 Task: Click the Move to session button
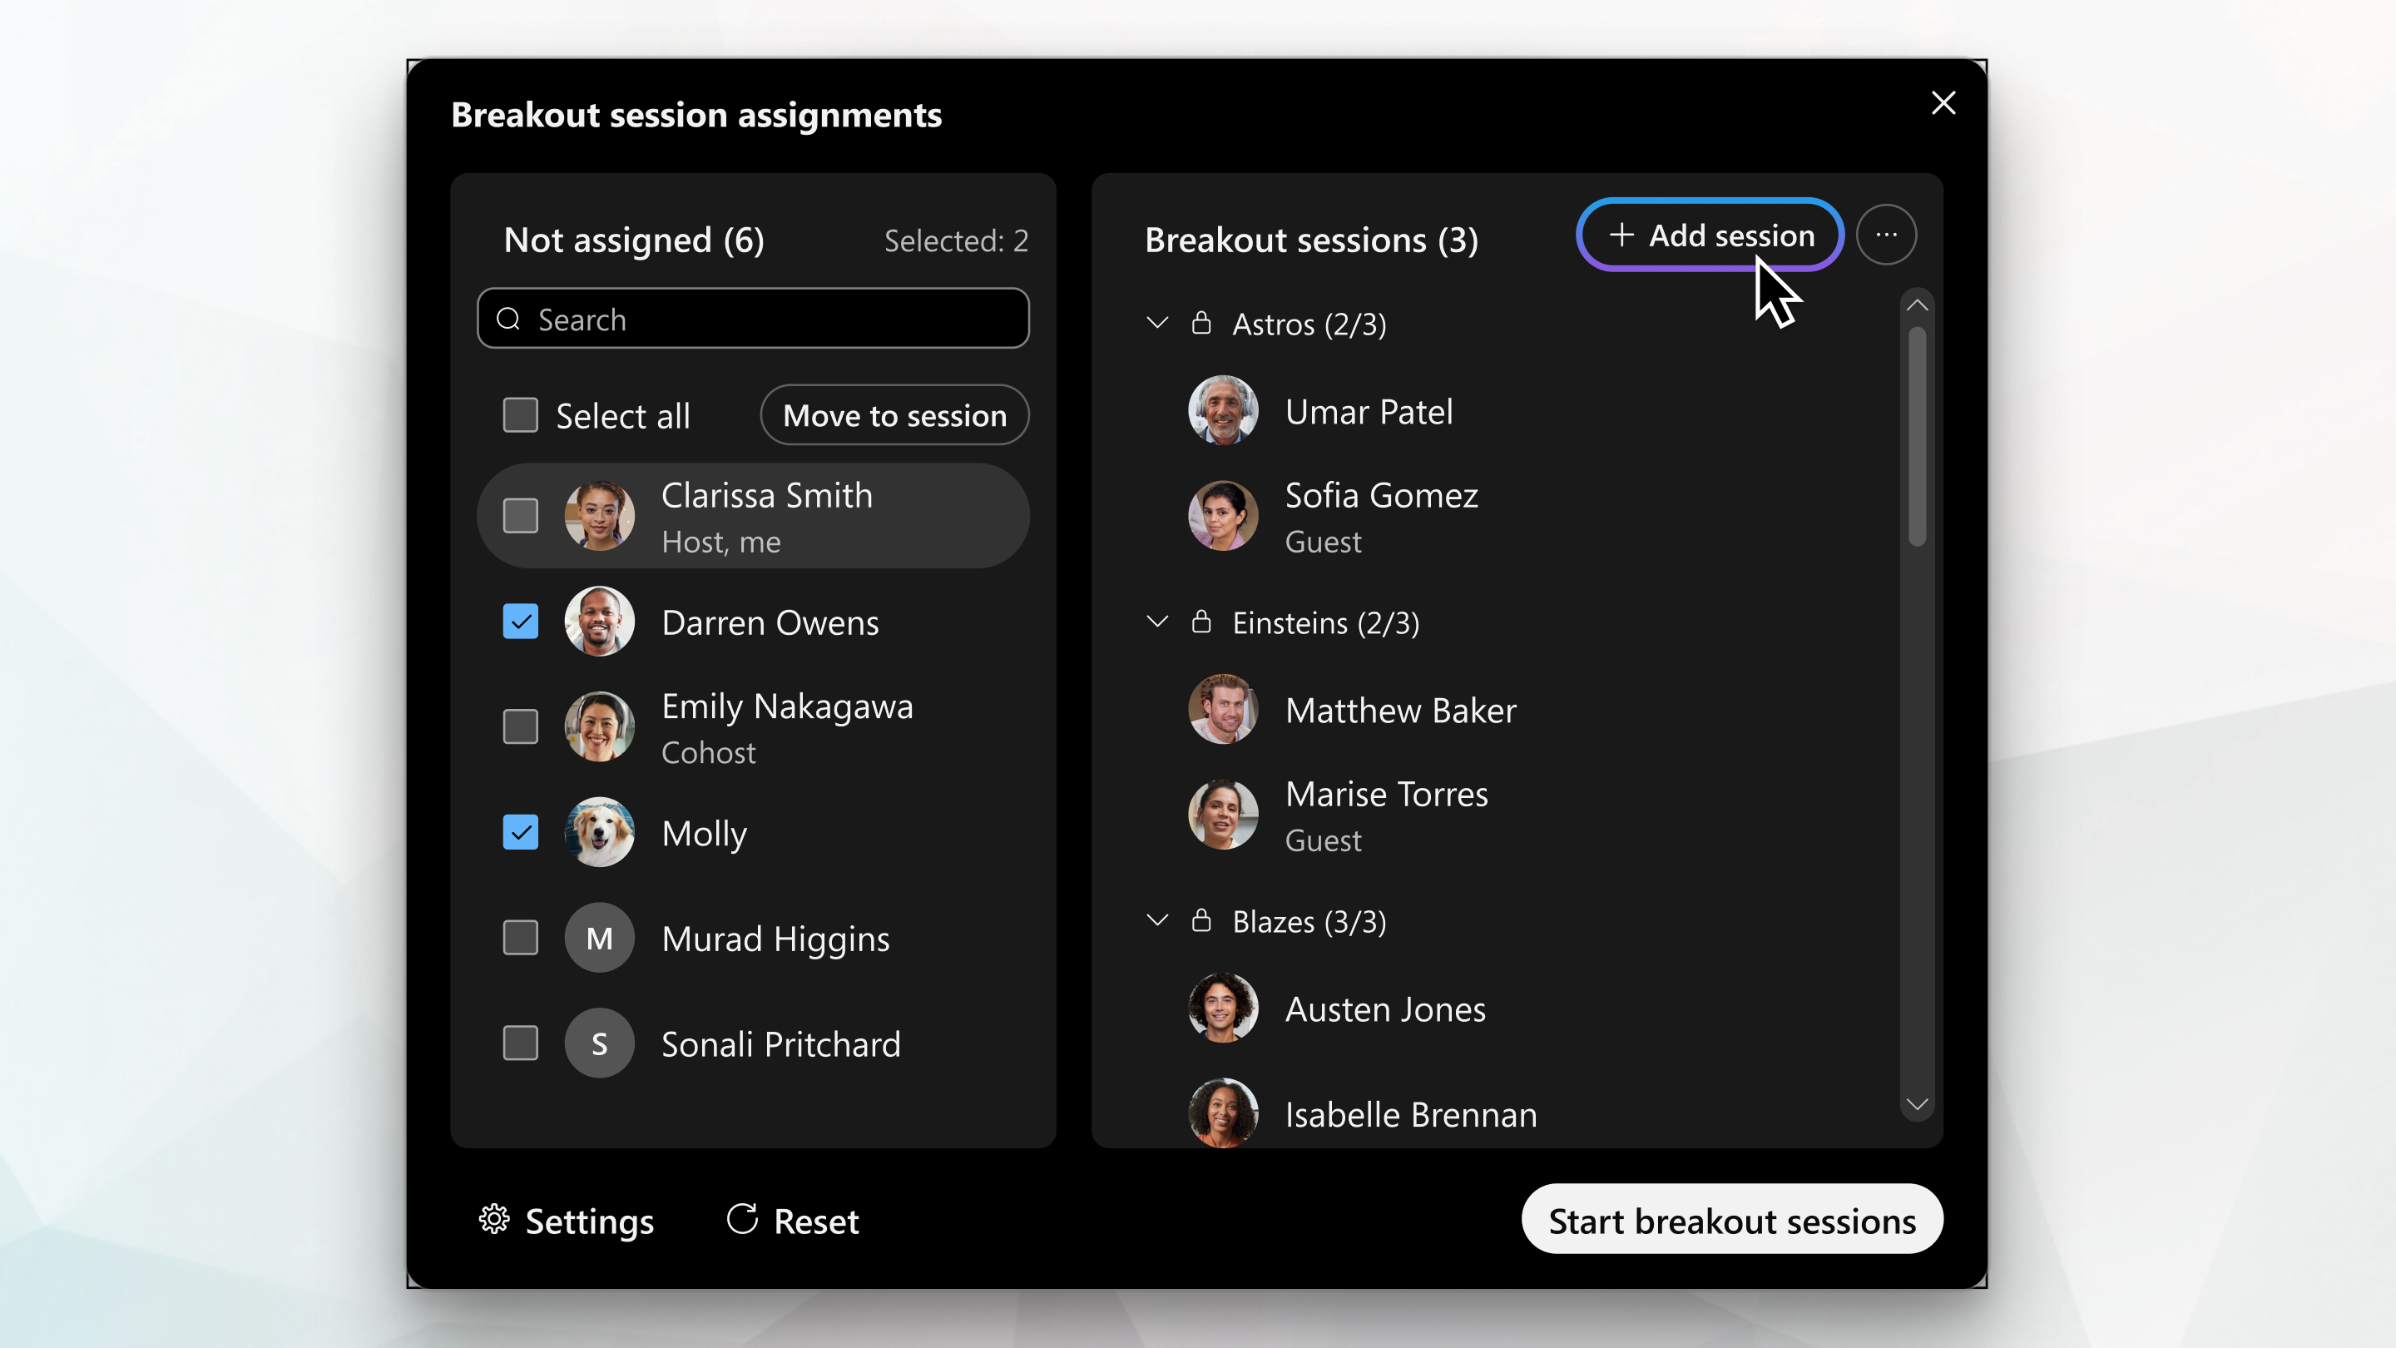[x=895, y=414]
